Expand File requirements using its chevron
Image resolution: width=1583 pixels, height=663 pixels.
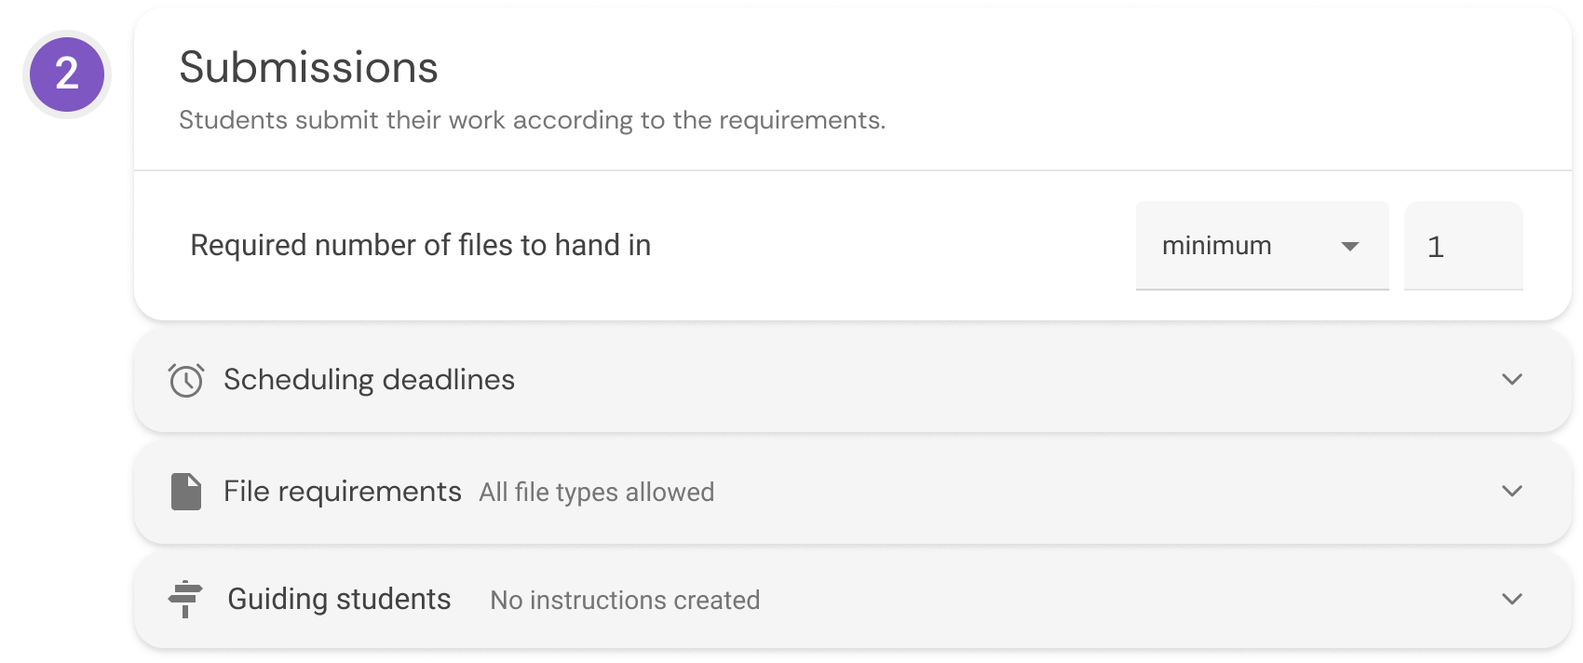tap(1512, 492)
